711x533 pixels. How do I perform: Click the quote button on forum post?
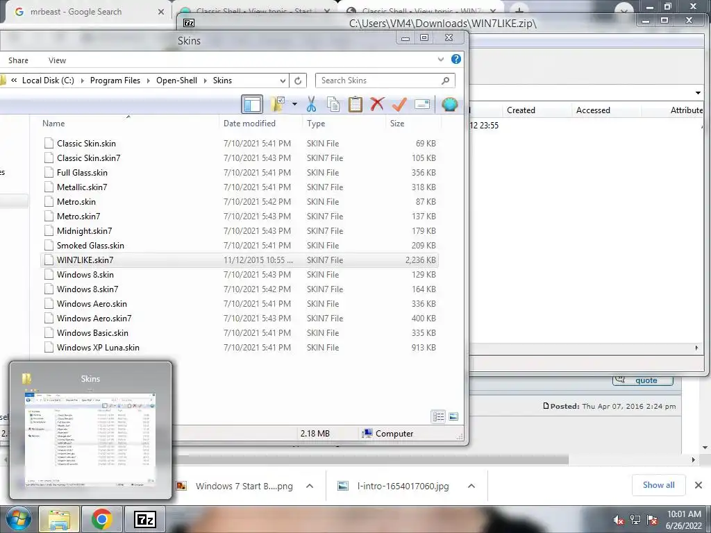[x=642, y=380]
